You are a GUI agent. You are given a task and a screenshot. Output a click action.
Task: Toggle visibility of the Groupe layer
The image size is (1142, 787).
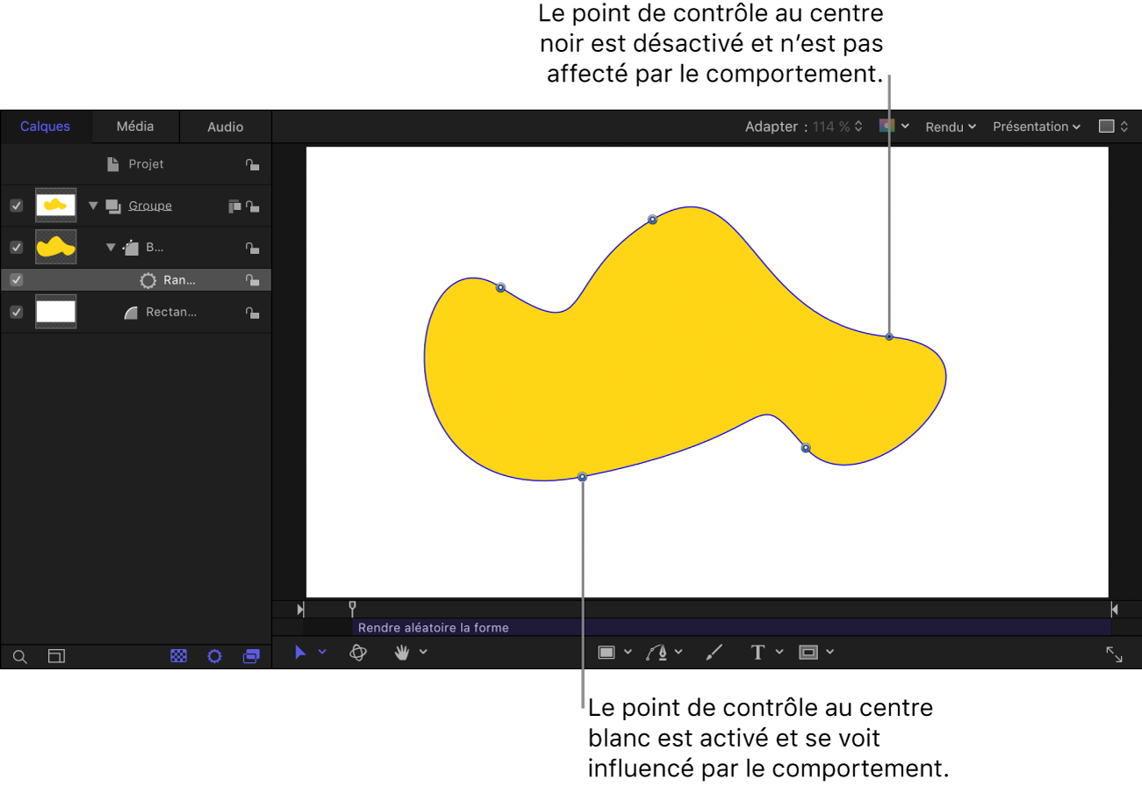[15, 206]
